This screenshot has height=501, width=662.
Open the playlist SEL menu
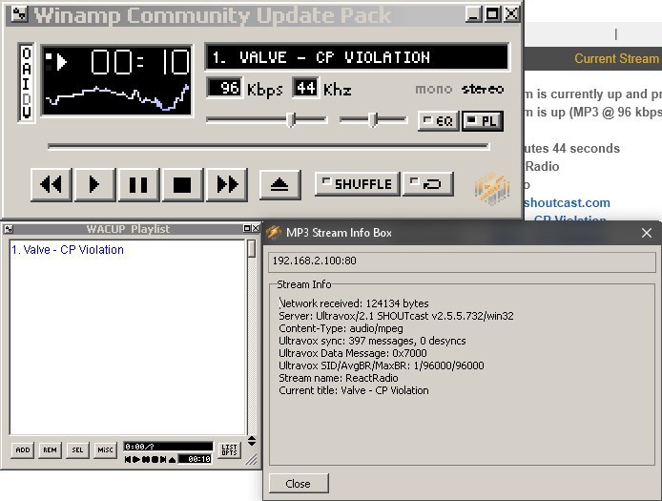click(x=77, y=449)
